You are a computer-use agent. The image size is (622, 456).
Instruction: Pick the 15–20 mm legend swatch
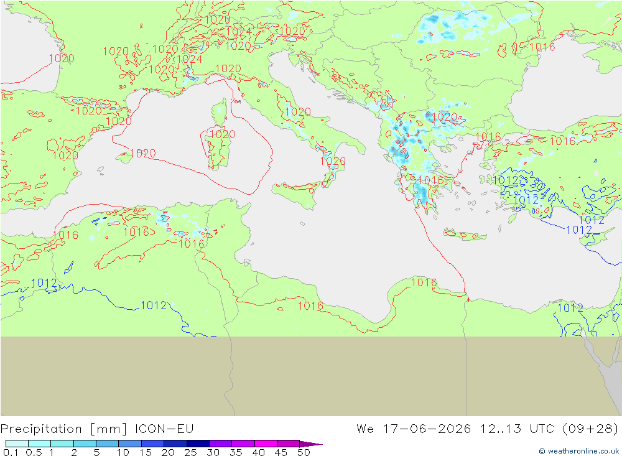click(152, 444)
